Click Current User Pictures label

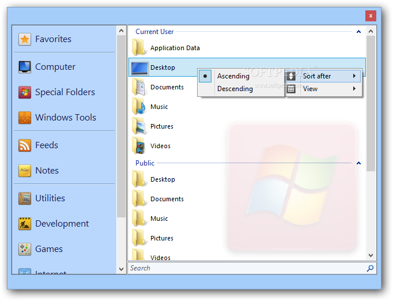tap(162, 126)
